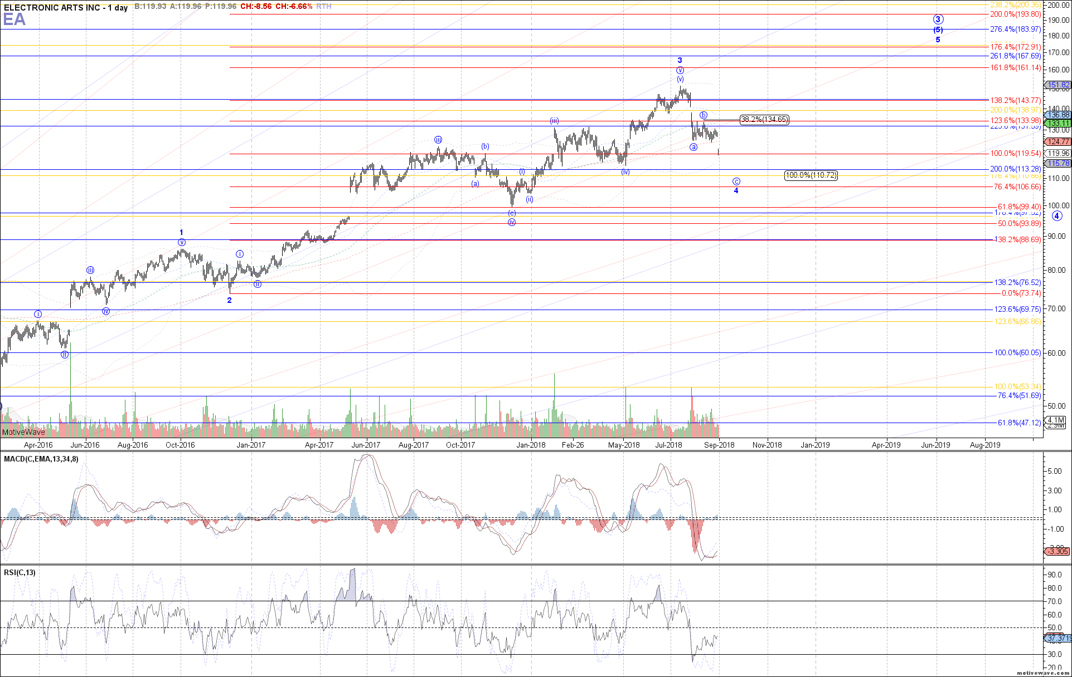This screenshot has width=1072, height=677.
Task: Select the bid value B:119.93
Action: click(151, 7)
